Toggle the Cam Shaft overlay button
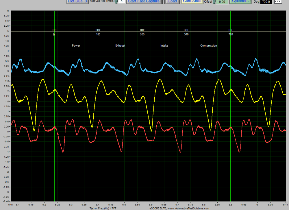Viewport: 289px width, 210px height. 192,1
